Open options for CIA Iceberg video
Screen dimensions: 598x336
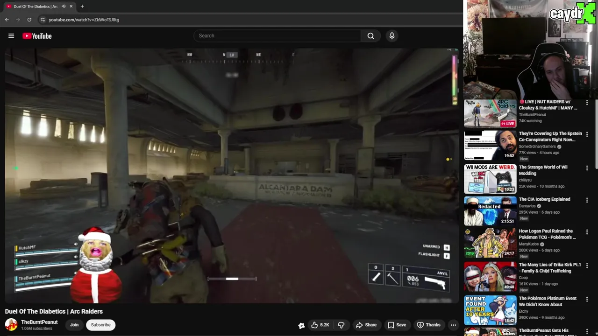click(587, 200)
